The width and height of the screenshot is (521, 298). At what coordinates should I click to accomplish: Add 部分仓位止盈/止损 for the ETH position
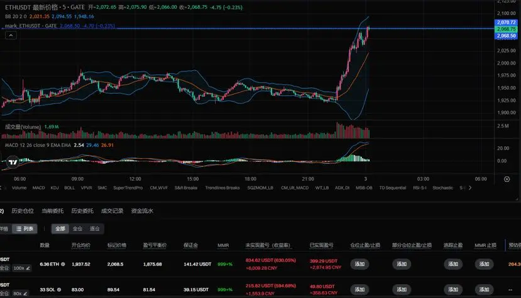pyautogui.click(x=402, y=264)
